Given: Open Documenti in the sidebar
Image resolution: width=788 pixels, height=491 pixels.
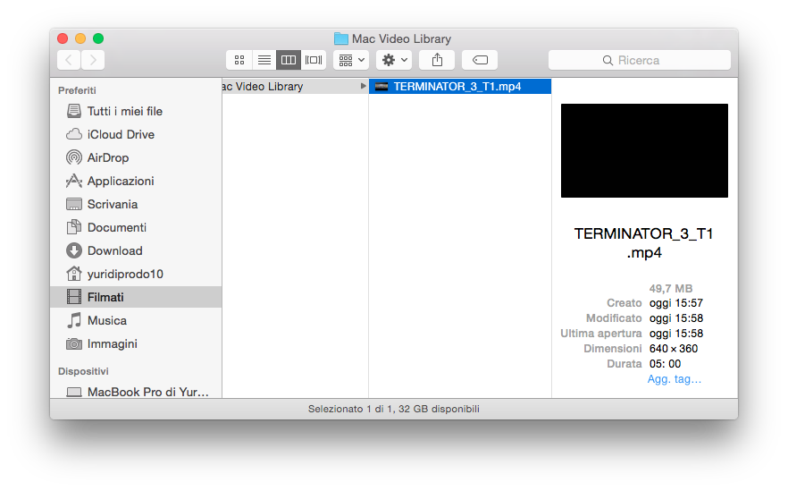Looking at the screenshot, I should point(136,227).
